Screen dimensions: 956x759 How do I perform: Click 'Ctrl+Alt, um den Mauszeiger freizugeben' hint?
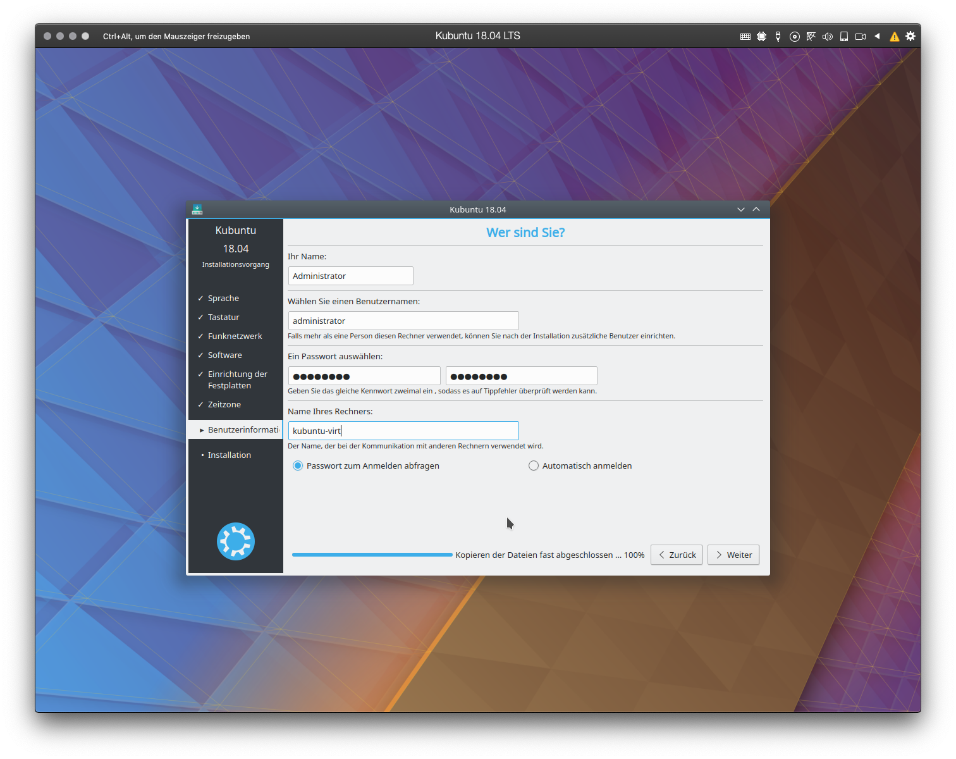[x=176, y=37]
